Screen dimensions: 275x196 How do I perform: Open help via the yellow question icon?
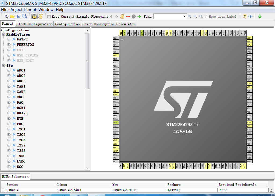(x=244, y=16)
